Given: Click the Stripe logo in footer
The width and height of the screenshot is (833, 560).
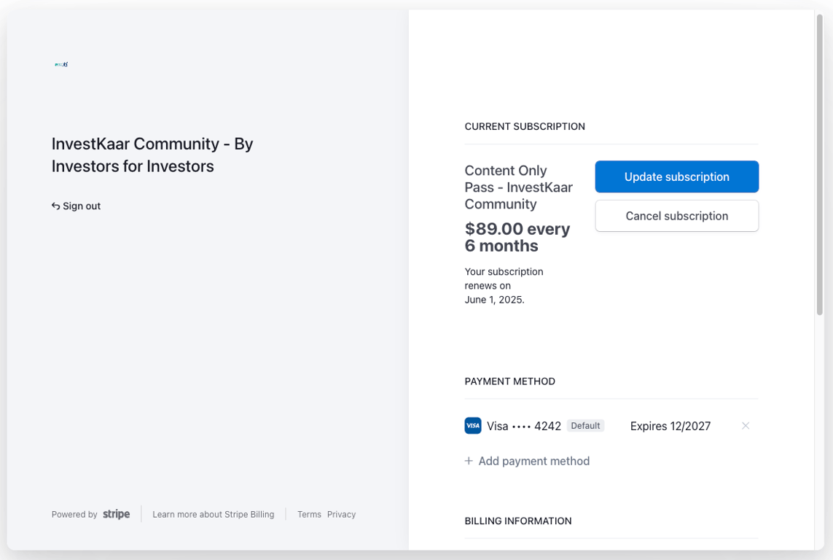Looking at the screenshot, I should point(117,514).
